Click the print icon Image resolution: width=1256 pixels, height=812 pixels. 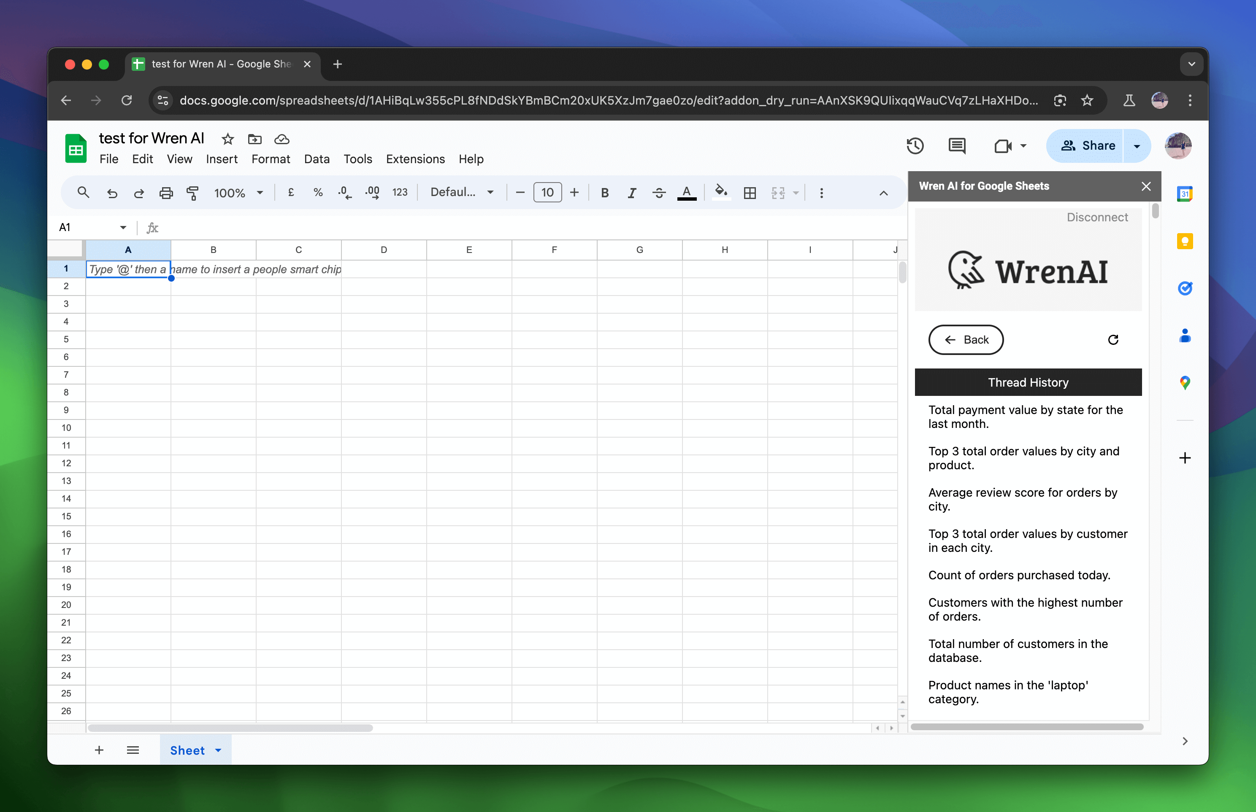coord(166,193)
